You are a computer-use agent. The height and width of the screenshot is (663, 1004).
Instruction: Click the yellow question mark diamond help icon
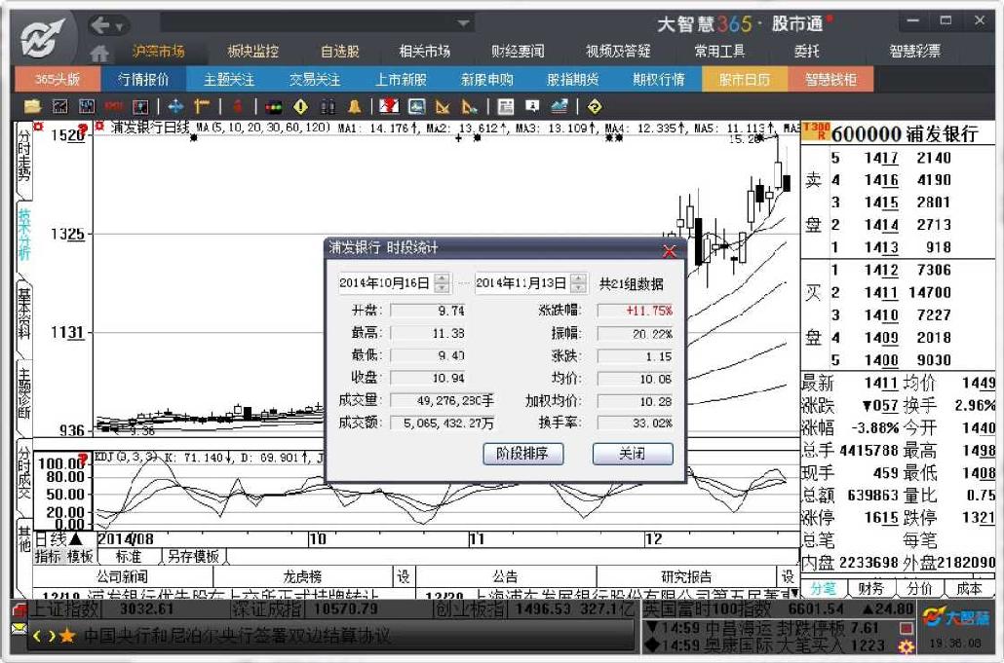click(x=595, y=107)
